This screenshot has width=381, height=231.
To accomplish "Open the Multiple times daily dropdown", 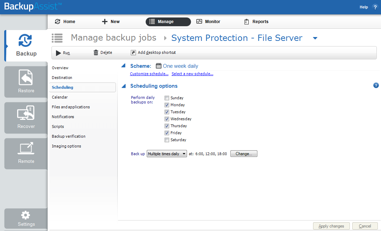I will tap(167, 154).
